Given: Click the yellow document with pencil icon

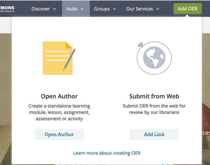Looking at the screenshot, I should click(59, 58).
